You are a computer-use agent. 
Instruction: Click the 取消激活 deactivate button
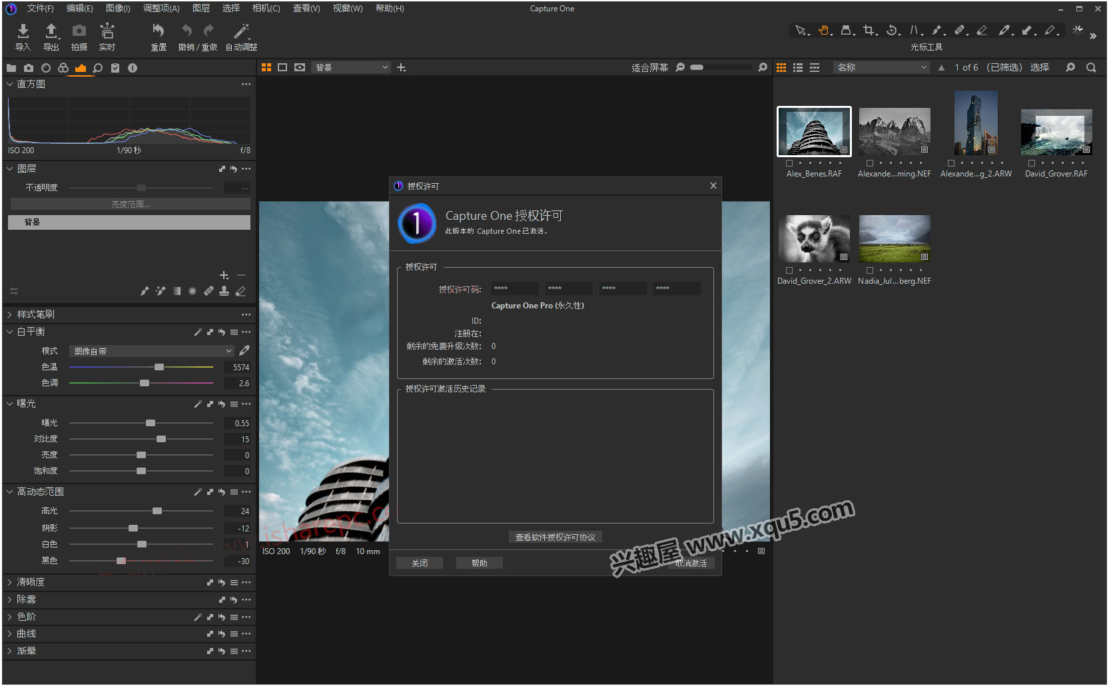691,563
